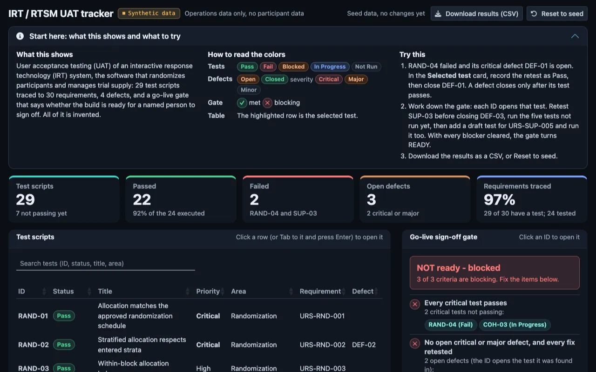Screen dimensions: 596x372
Task: Click the Closed defect legend badge
Action: pos(275,79)
